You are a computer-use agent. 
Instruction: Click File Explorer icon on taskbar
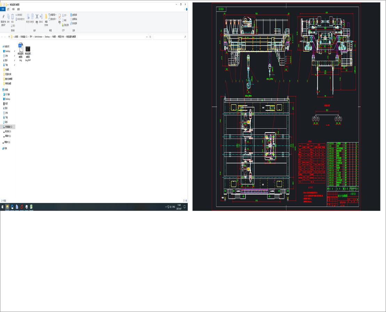(x=7, y=207)
